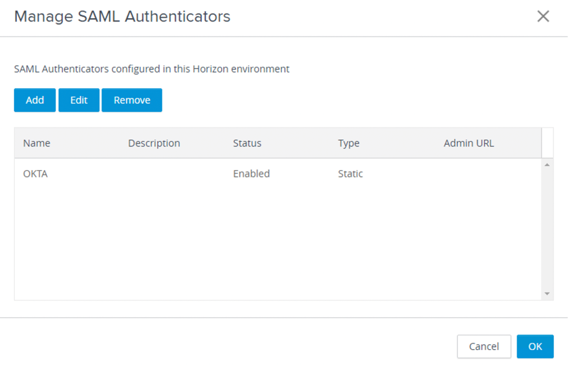Close the Manage SAML Authenticators dialog
Viewport: 572px width, 371px height.
pyautogui.click(x=543, y=16)
